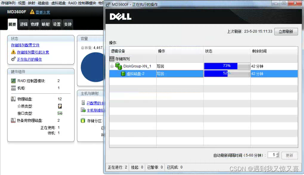304x175 pixels.
Task: Click the 机柜 enclosure icon
Action: 13,88
